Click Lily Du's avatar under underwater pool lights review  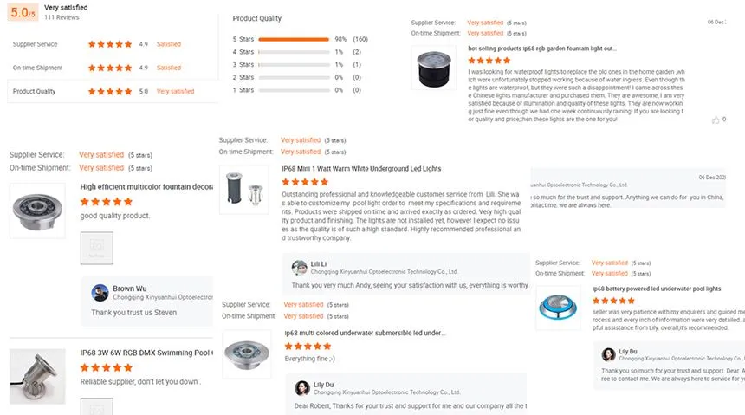(610, 354)
